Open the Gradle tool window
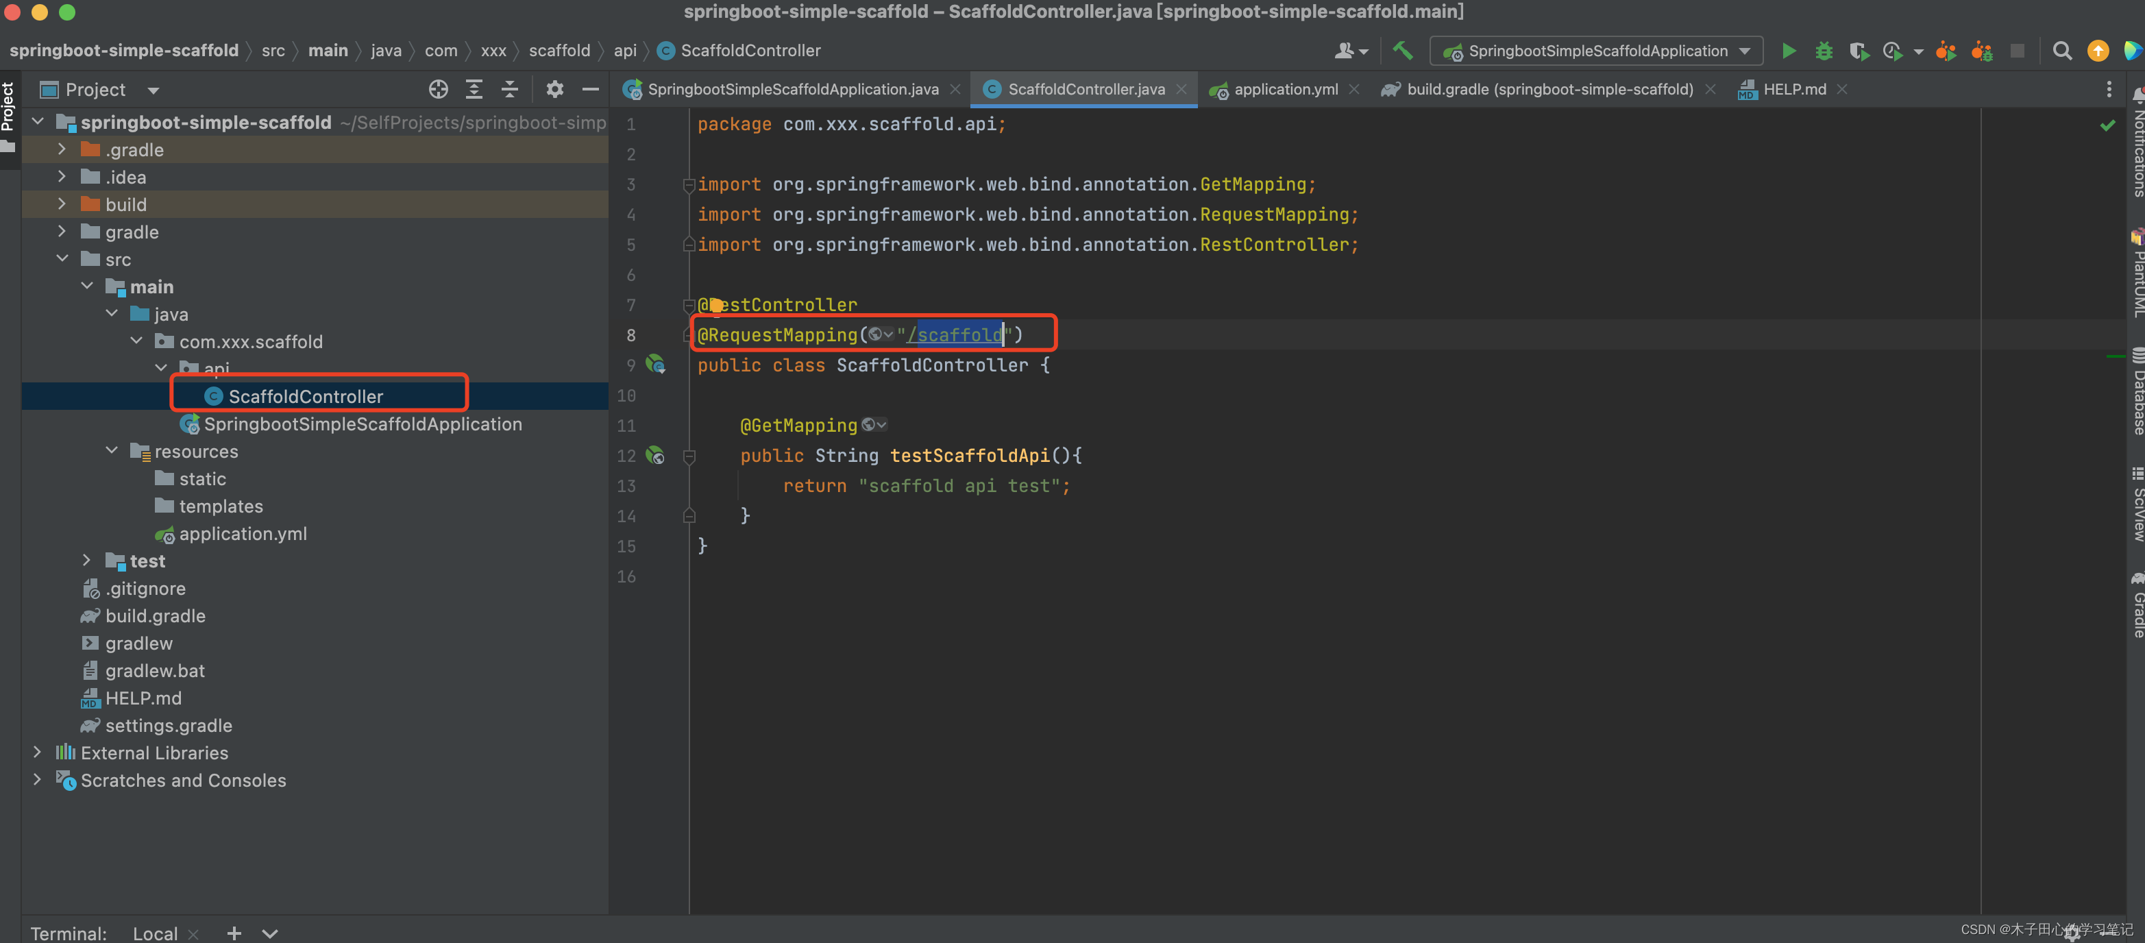The height and width of the screenshot is (943, 2145). coord(2137,606)
